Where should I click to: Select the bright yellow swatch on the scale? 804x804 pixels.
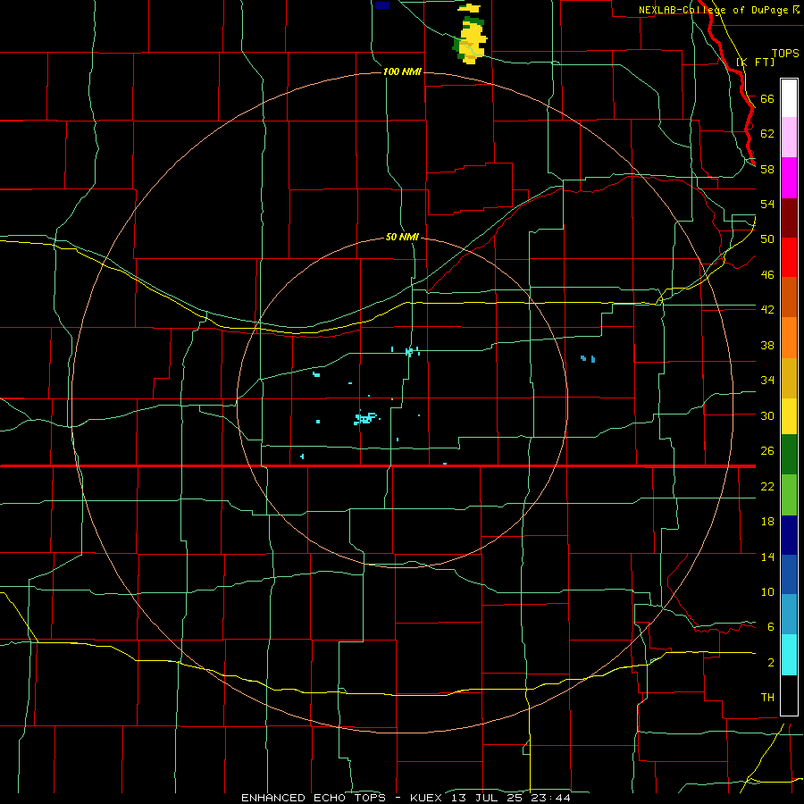(789, 416)
